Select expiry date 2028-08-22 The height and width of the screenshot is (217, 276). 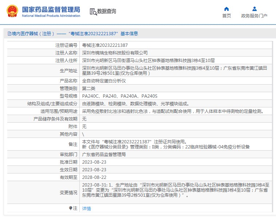click(x=94, y=177)
